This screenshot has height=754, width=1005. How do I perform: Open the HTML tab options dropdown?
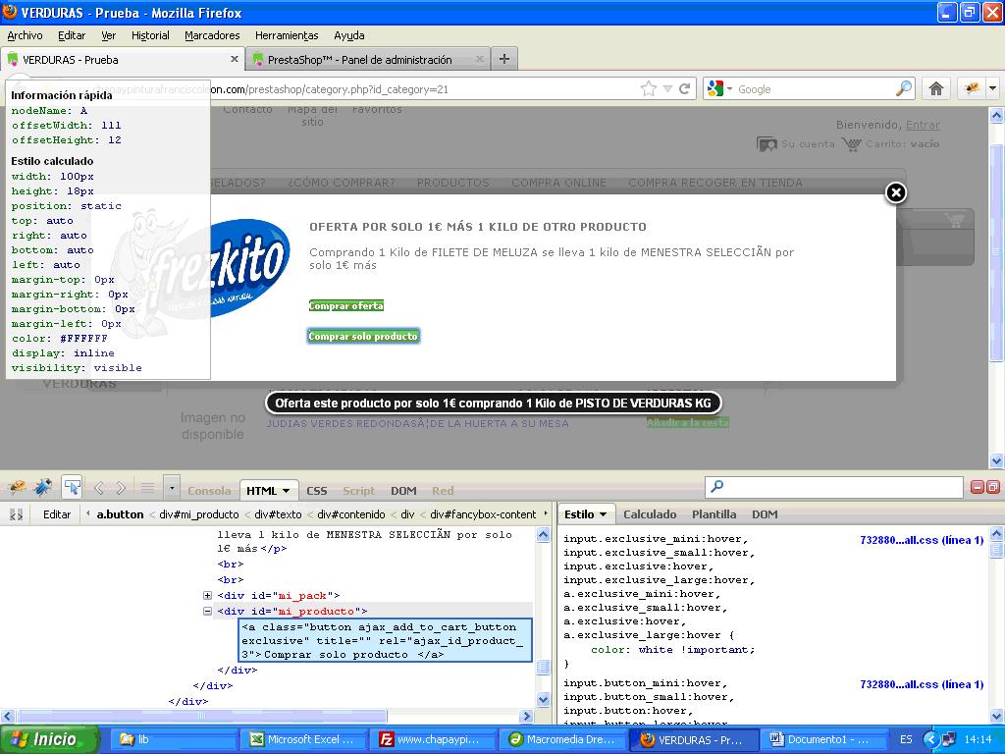[286, 491]
